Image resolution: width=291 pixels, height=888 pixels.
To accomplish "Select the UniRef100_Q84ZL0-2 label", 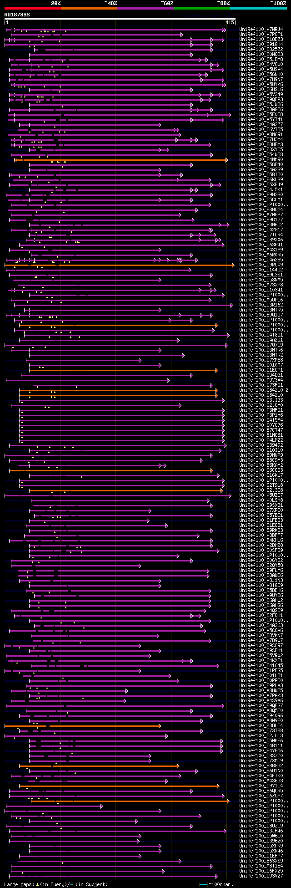I will (264, 390).
